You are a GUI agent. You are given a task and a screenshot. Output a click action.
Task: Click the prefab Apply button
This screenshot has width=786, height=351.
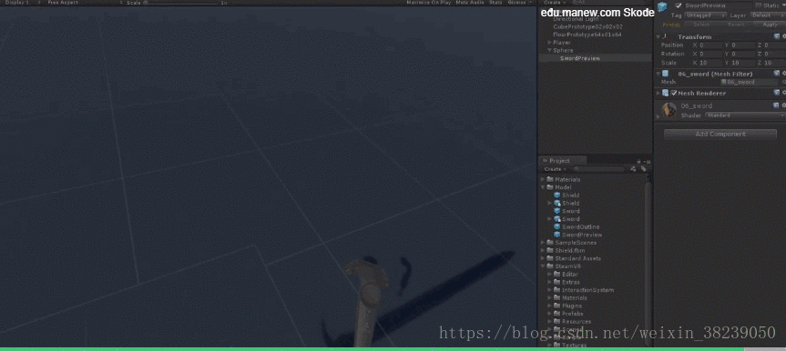pos(770,25)
